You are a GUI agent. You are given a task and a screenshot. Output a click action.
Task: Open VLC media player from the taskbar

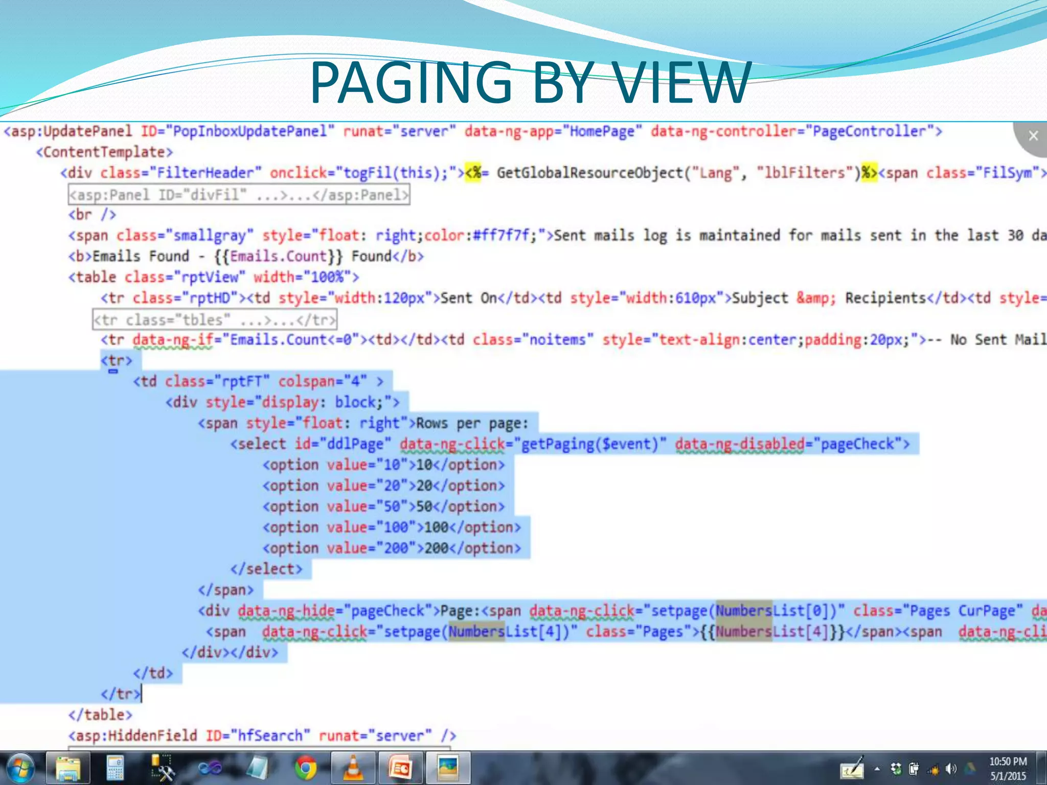(352, 768)
